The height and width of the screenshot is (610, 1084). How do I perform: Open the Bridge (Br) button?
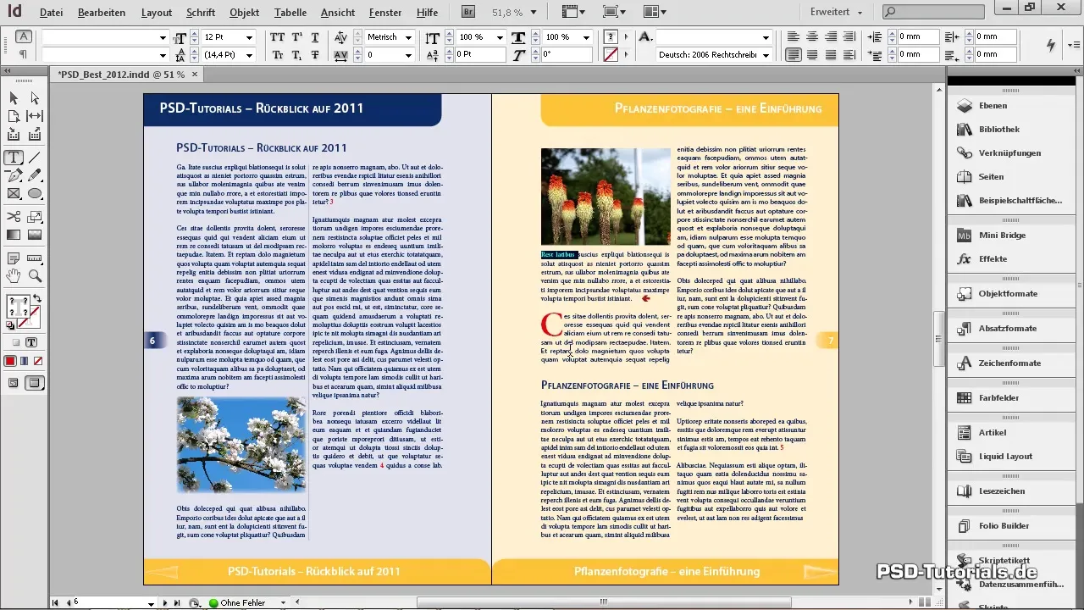[x=468, y=12]
